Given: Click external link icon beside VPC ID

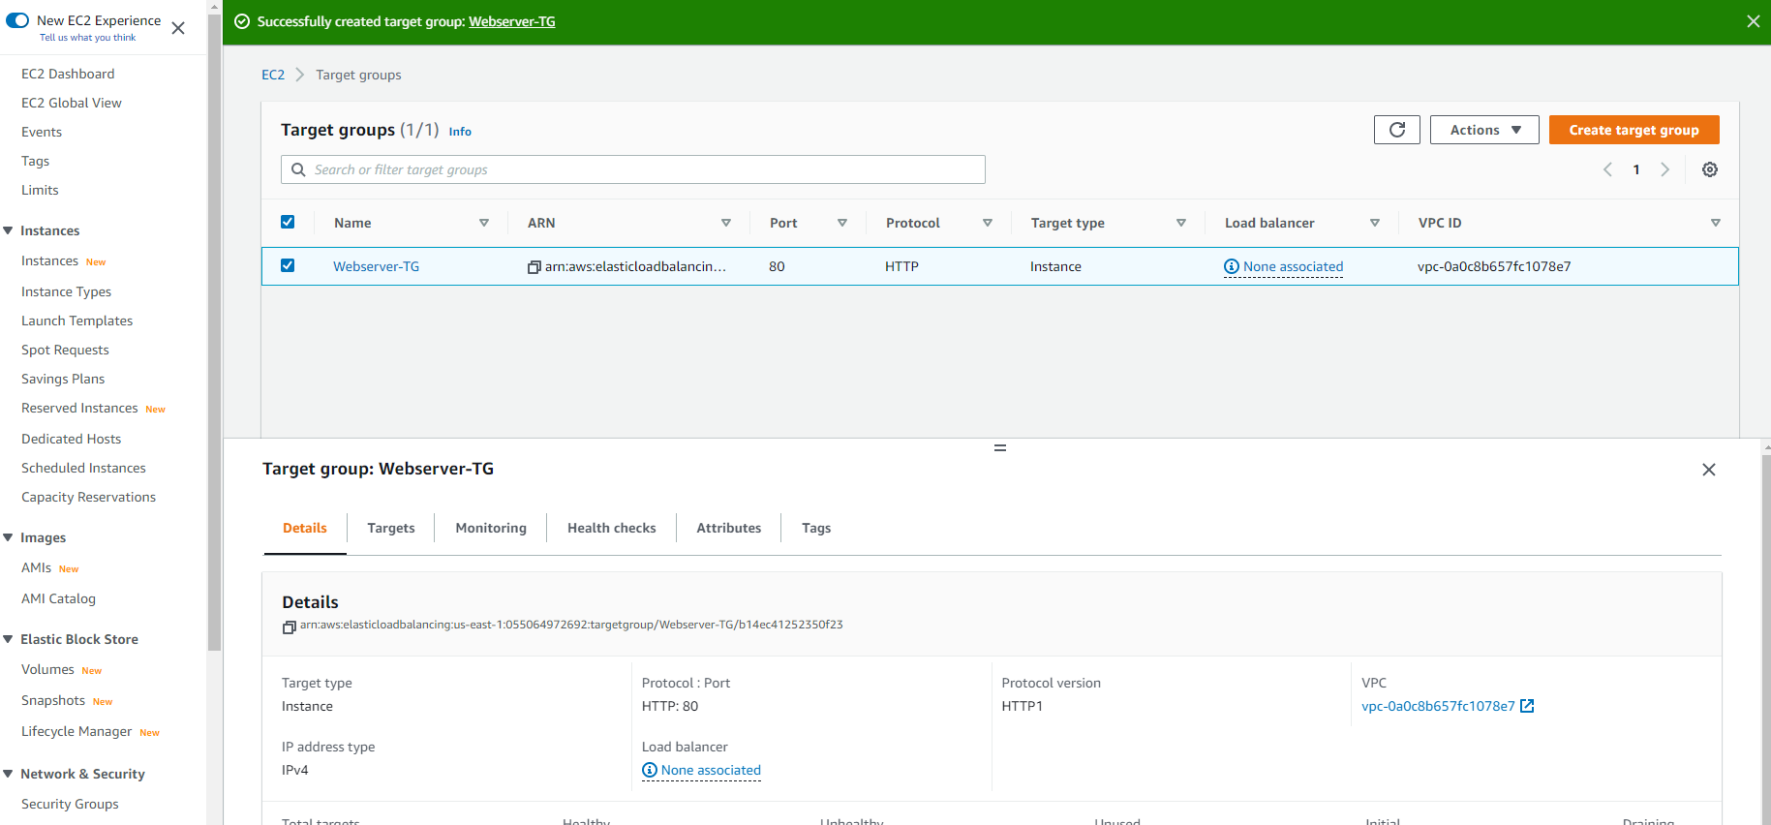Looking at the screenshot, I should (1527, 706).
